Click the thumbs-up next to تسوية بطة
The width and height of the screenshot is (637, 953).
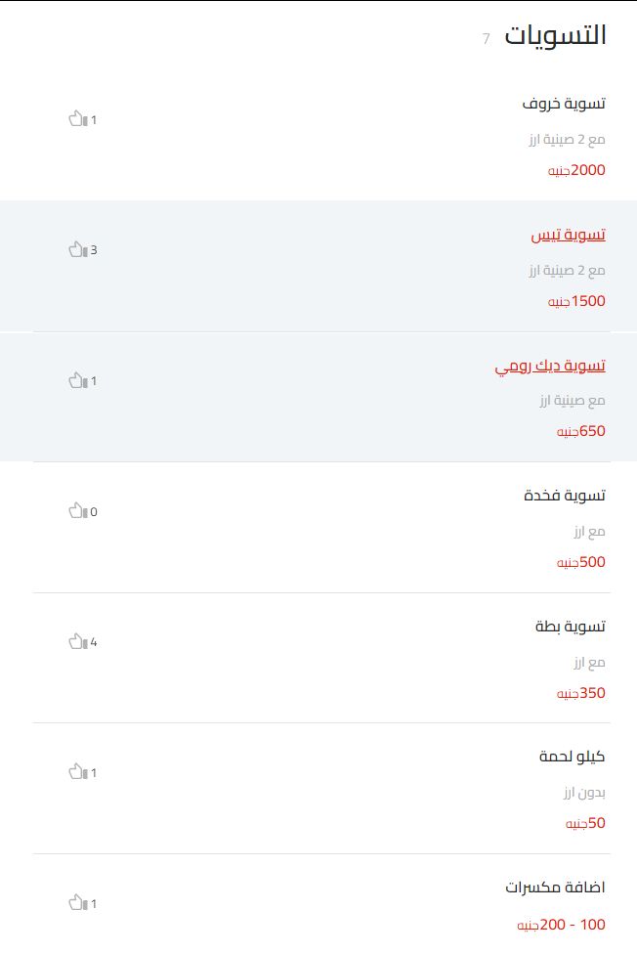click(77, 641)
